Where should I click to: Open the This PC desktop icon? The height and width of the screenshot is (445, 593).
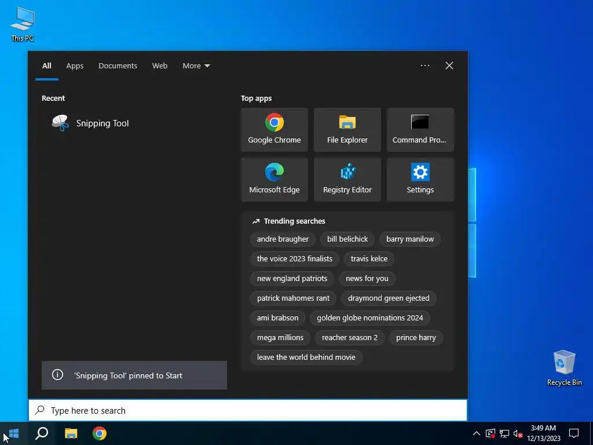tap(23, 24)
